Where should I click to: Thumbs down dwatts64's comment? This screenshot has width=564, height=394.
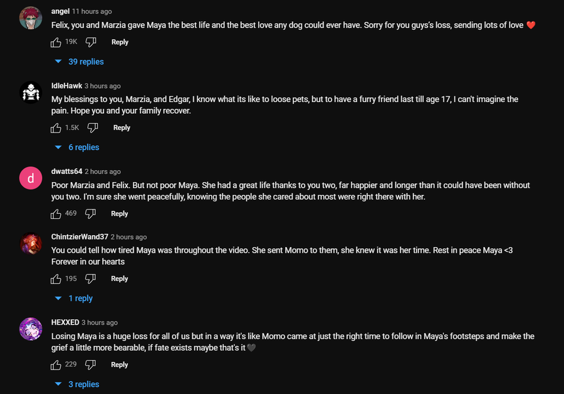point(90,213)
